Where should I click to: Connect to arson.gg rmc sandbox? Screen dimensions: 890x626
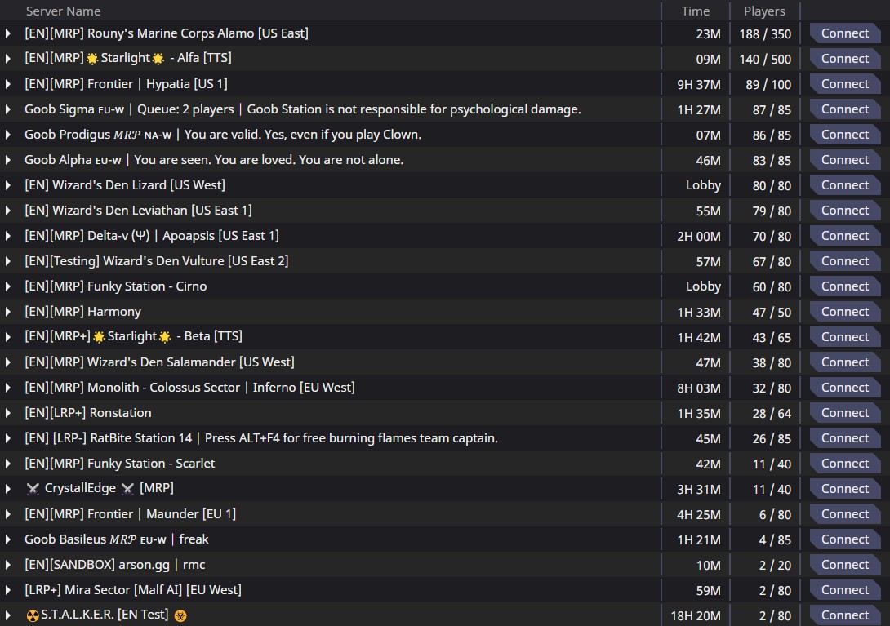844,565
